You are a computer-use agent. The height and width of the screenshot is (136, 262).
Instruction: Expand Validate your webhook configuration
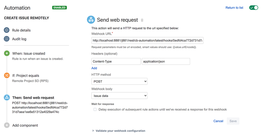[x=119, y=131]
